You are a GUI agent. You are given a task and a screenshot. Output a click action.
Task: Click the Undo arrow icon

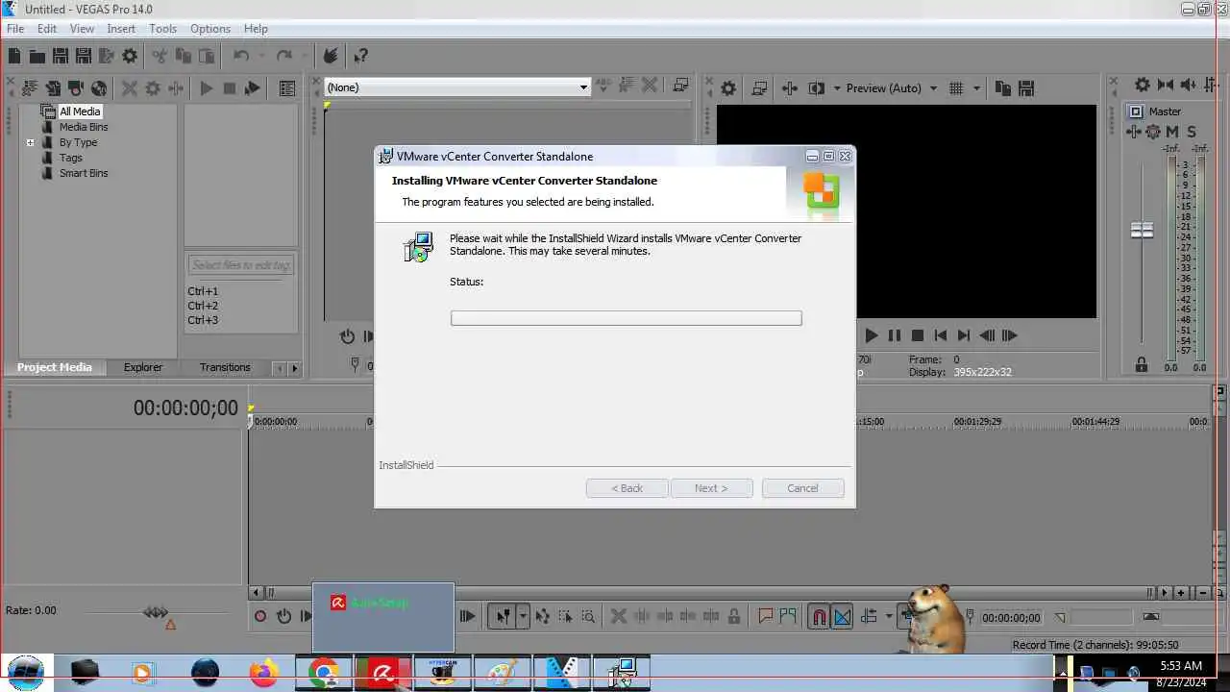[241, 56]
